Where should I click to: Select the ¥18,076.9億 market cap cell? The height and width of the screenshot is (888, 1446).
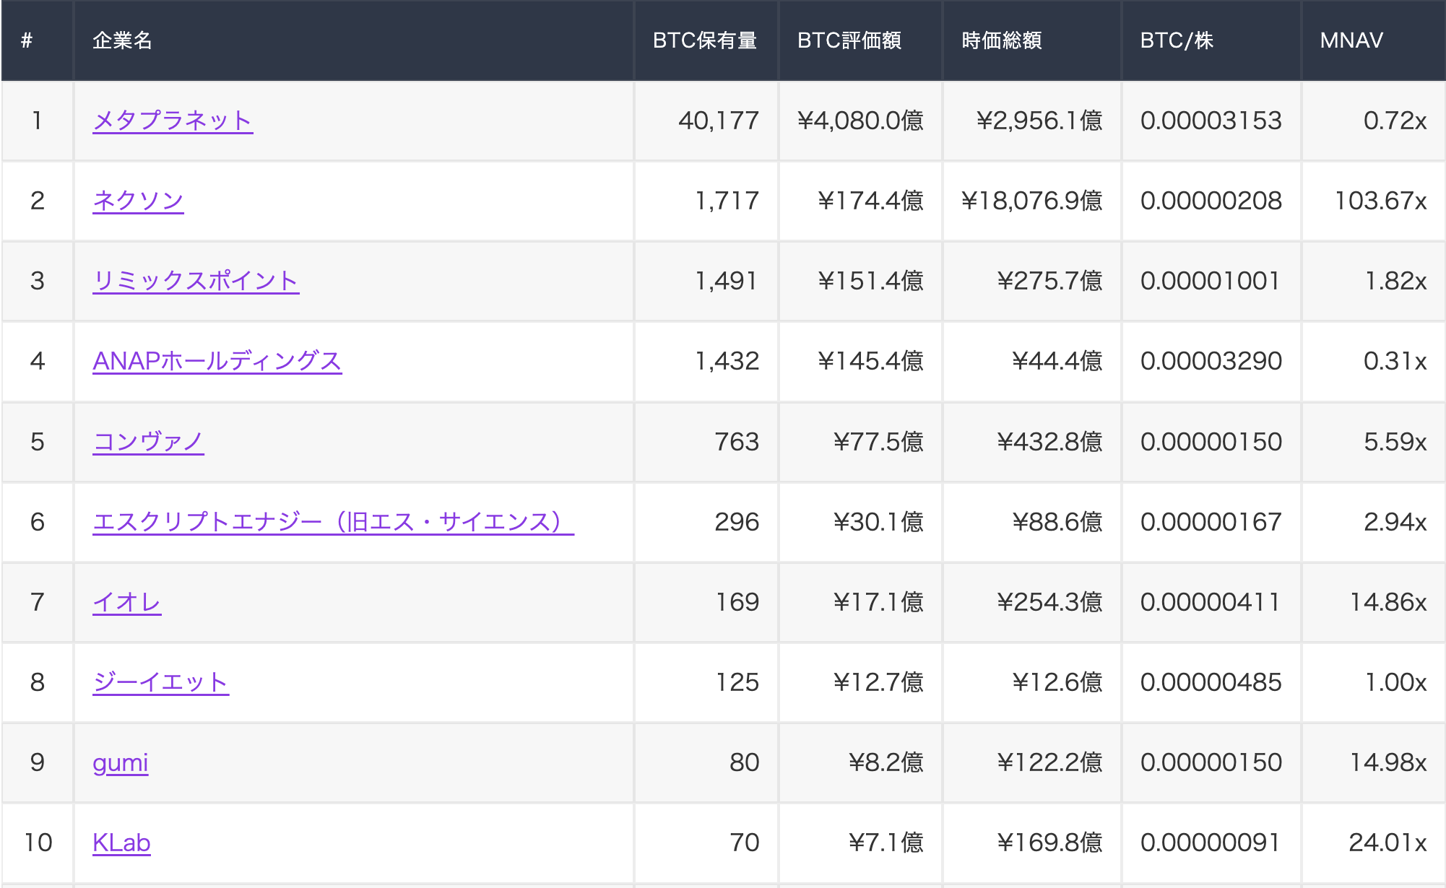tap(1032, 201)
